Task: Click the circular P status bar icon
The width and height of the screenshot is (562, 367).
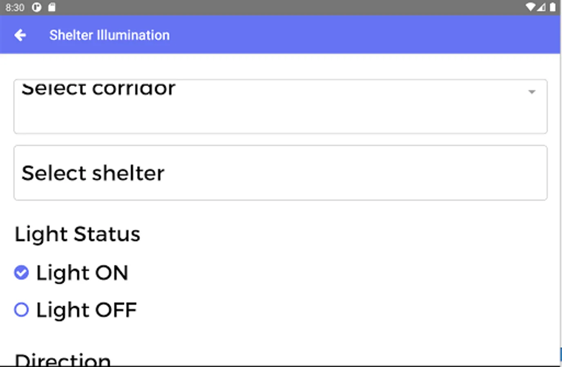Action: 37,7
